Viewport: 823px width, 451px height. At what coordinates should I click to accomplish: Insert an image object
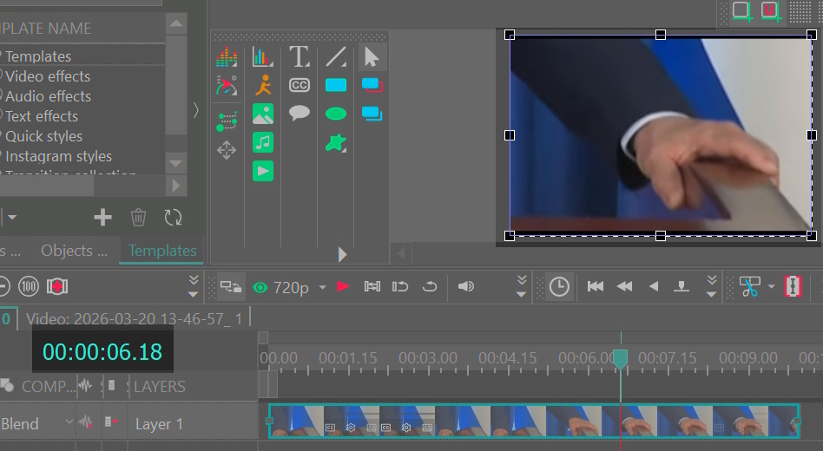point(263,114)
